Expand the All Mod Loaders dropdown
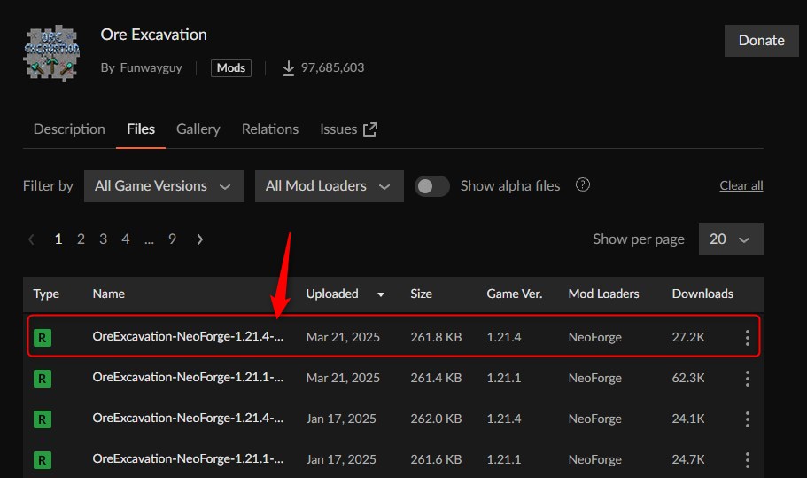The height and width of the screenshot is (478, 807). pos(330,186)
